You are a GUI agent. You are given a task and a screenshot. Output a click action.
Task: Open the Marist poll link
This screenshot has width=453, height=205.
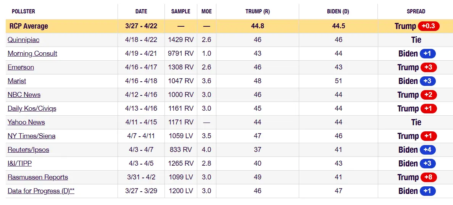pos(17,81)
